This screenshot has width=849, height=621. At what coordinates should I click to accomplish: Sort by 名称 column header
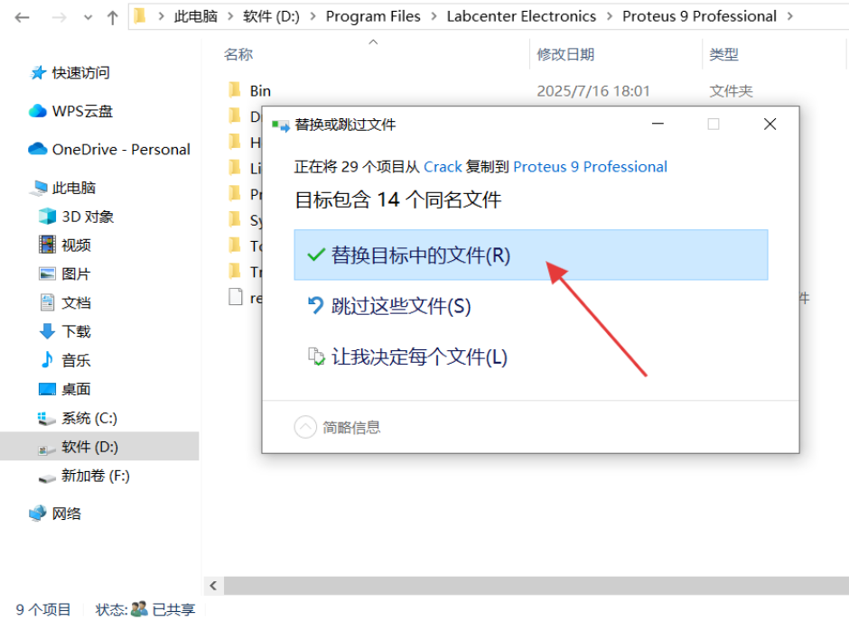click(238, 55)
